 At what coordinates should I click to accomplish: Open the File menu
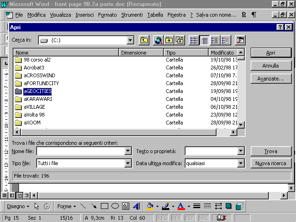pos(19,15)
